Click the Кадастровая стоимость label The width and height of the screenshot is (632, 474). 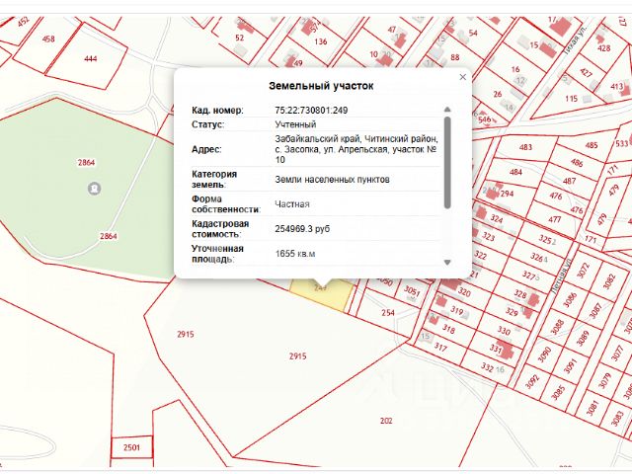coord(220,229)
